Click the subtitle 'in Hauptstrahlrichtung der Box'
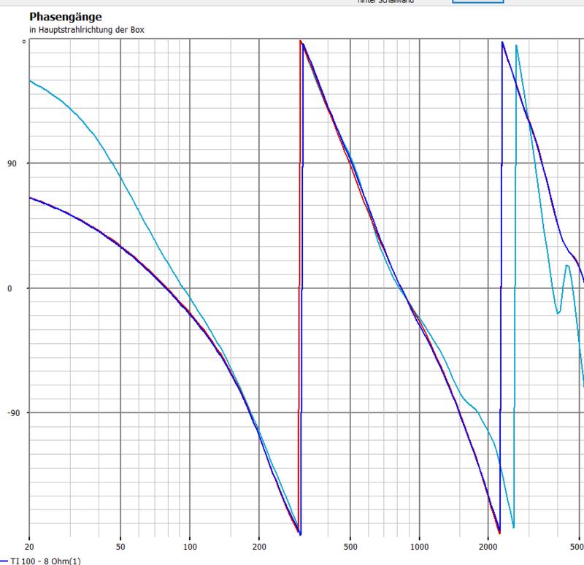Viewport: 584px width, 565px height. pos(87,30)
